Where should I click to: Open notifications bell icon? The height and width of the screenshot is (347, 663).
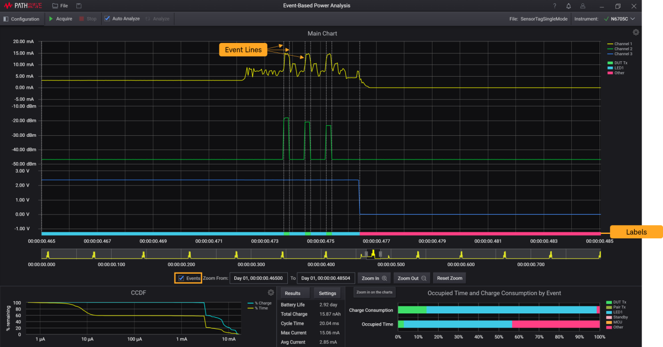(x=569, y=6)
